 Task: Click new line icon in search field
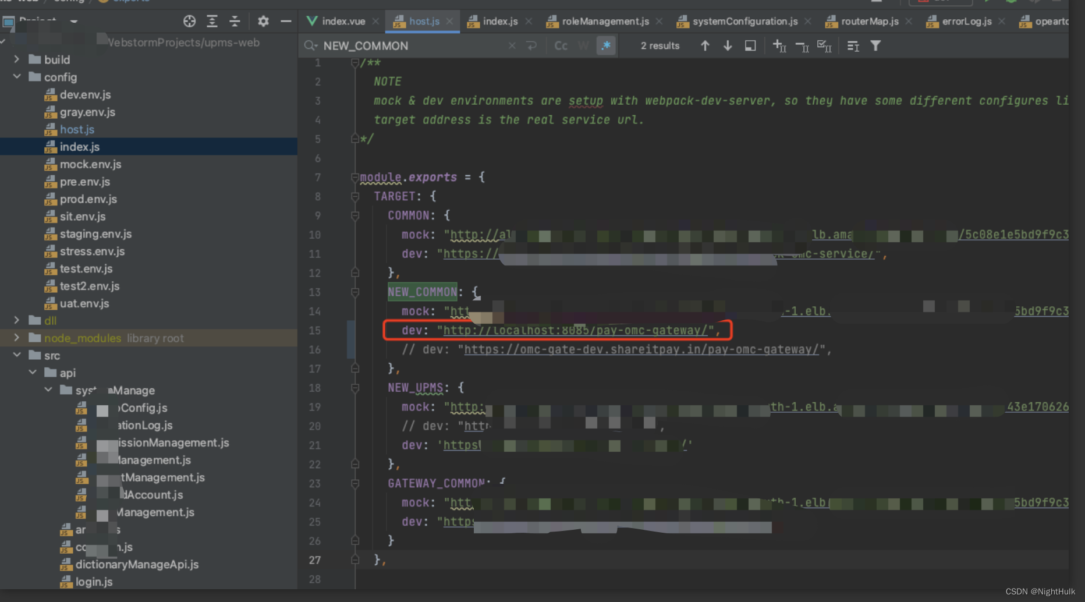531,45
